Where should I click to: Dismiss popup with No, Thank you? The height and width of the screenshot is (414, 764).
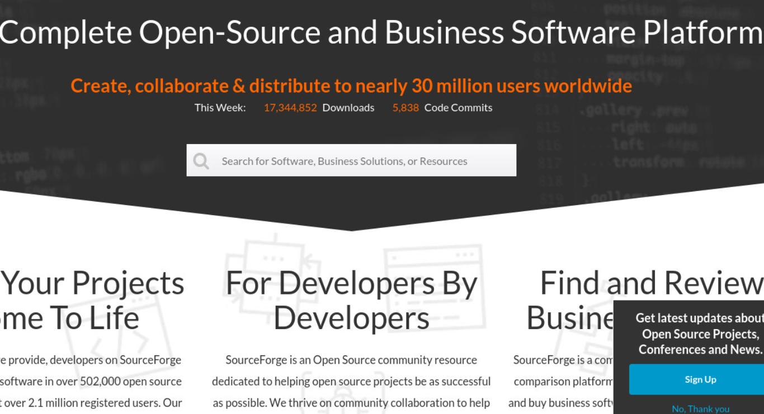(x=700, y=409)
